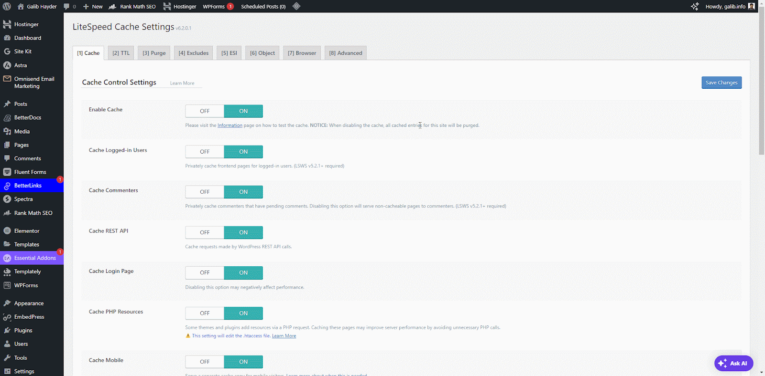Screen dimensions: 765x376
Task: Open Rank Math SEO in admin bar
Action: click(x=132, y=6)
